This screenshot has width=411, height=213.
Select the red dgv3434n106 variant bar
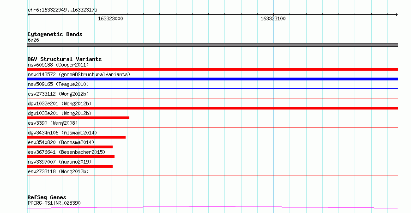click(x=76, y=137)
